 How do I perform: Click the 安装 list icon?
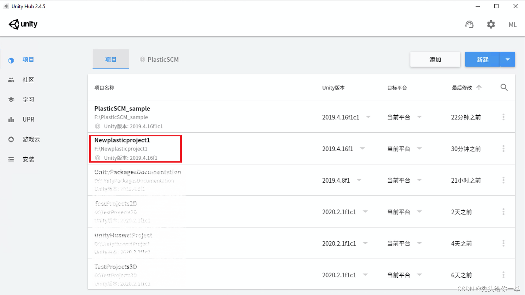pos(11,159)
